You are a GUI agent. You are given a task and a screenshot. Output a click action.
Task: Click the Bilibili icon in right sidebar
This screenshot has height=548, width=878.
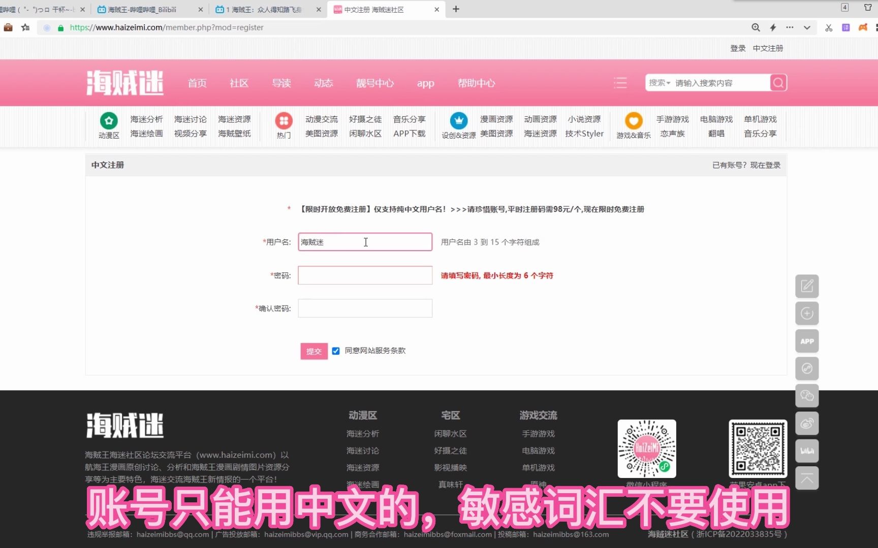(x=807, y=451)
